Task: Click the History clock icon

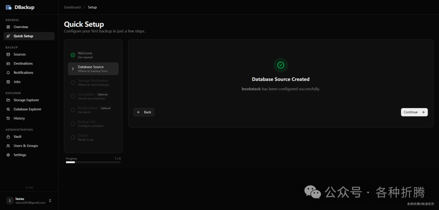Action: pos(8,118)
